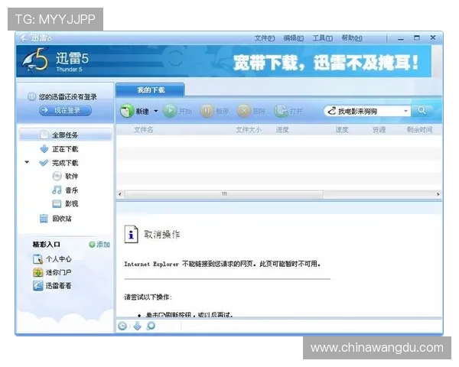
Task: Click the 打开 open toolbar icon
Action: coord(281,111)
